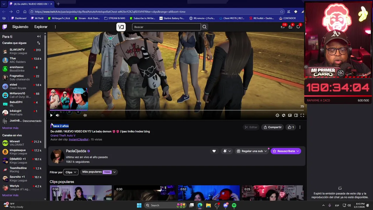The height and width of the screenshot is (210, 373).
Task: Click the Twitch search magnifier button
Action: pos(204,27)
